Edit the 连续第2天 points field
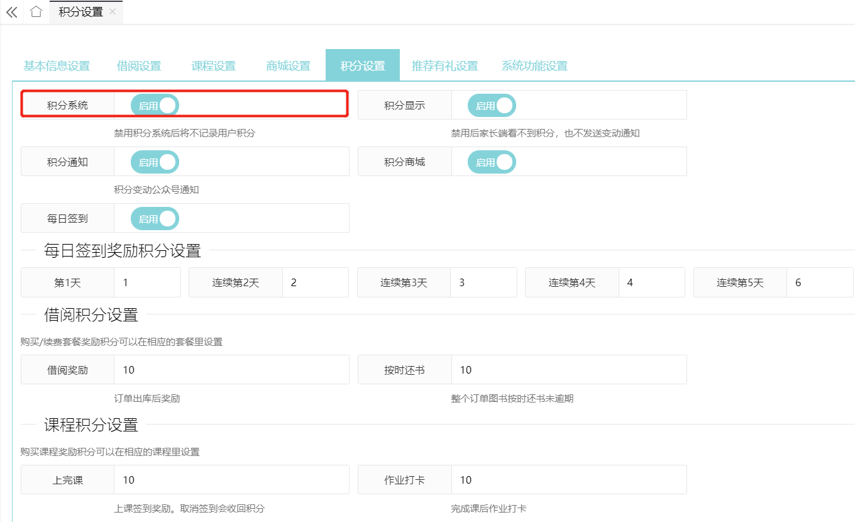The image size is (855, 522). (316, 282)
